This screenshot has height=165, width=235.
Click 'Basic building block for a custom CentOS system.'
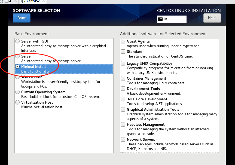(60, 97)
